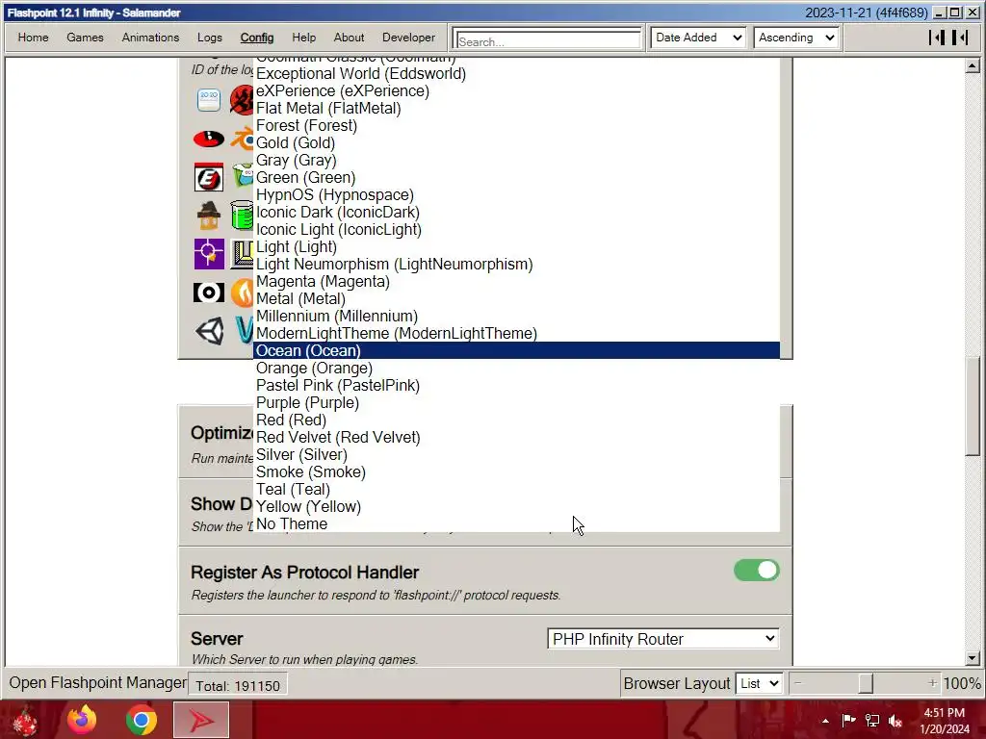Focus the Search input field
Image resolution: width=986 pixels, height=739 pixels.
547,38
